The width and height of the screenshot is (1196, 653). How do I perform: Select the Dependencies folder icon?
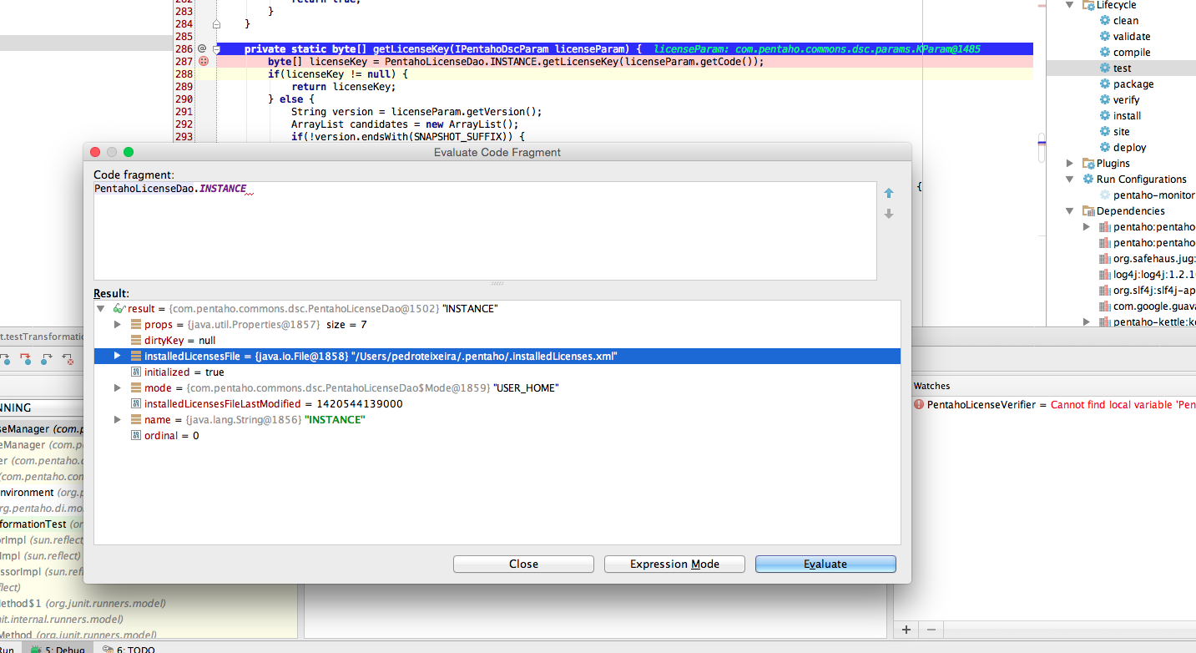[x=1088, y=211]
